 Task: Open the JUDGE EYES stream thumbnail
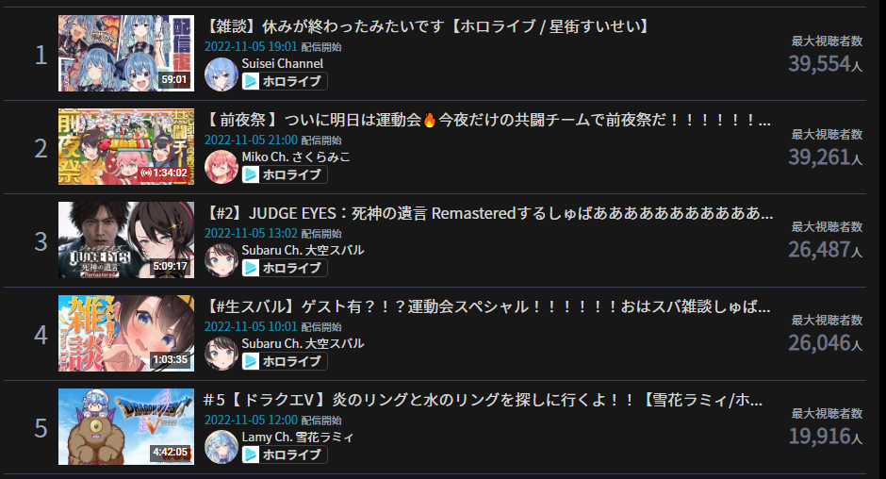(x=126, y=239)
